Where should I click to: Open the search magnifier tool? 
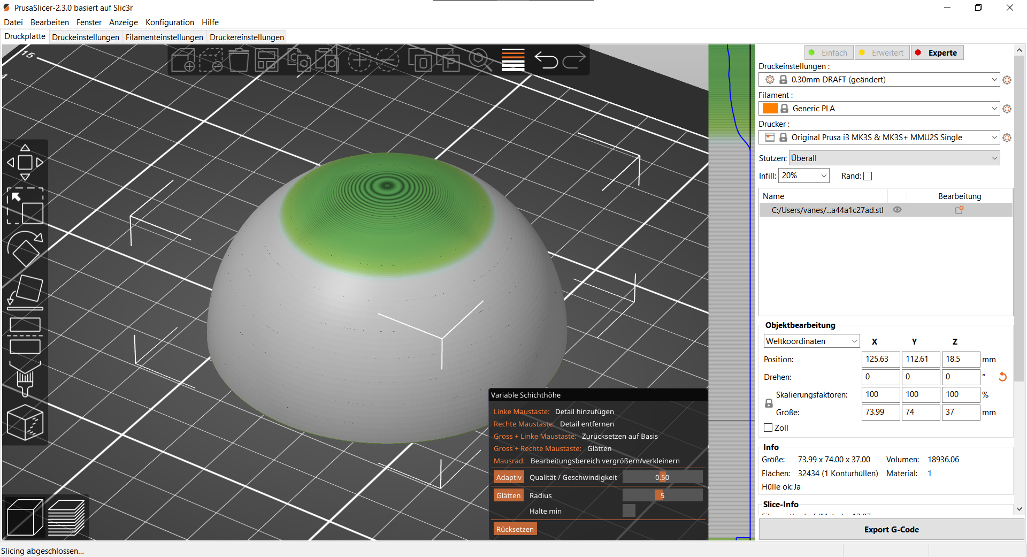pos(478,60)
